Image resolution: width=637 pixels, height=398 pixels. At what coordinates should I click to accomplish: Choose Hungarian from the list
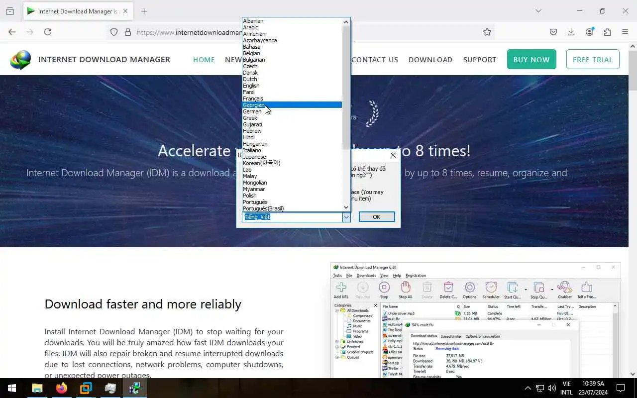pos(292,144)
